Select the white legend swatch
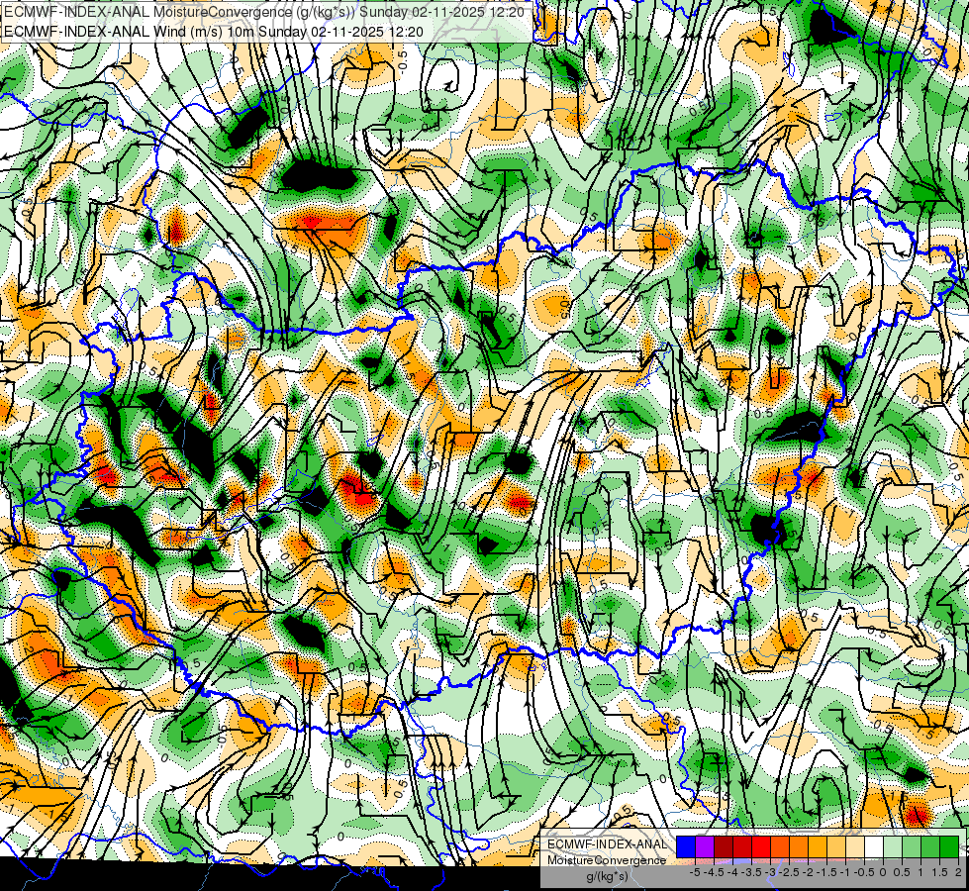969x891 pixels. (874, 847)
